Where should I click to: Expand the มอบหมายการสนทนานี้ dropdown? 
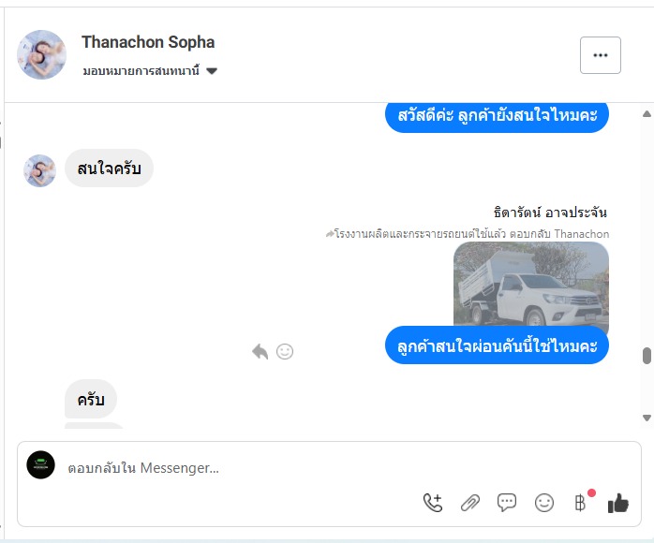(x=212, y=71)
